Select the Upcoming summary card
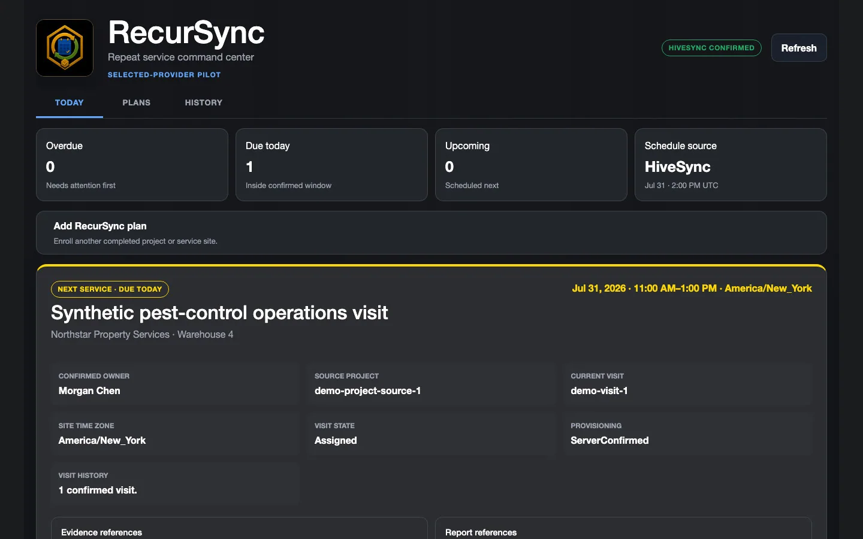 (x=531, y=165)
